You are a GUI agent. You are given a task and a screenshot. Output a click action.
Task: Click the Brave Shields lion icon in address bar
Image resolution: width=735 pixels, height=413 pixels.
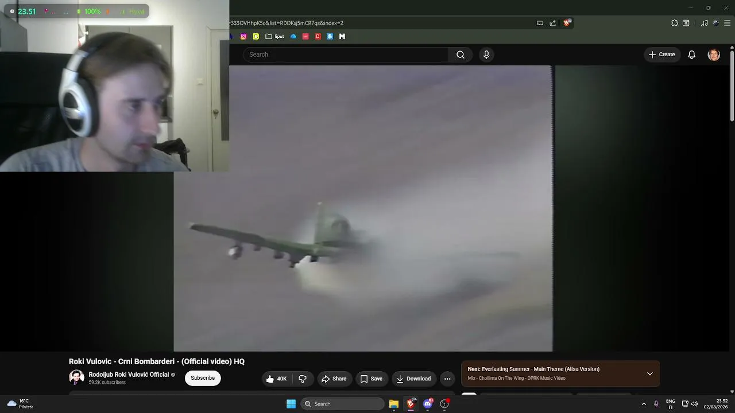[567, 23]
